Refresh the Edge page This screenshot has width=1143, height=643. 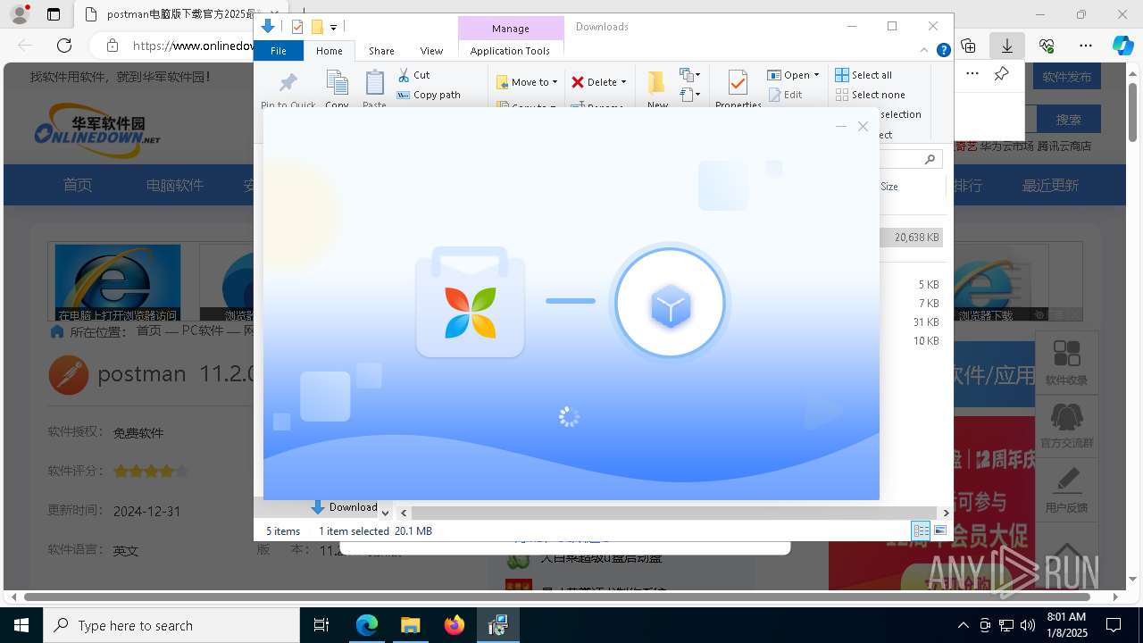pos(64,46)
